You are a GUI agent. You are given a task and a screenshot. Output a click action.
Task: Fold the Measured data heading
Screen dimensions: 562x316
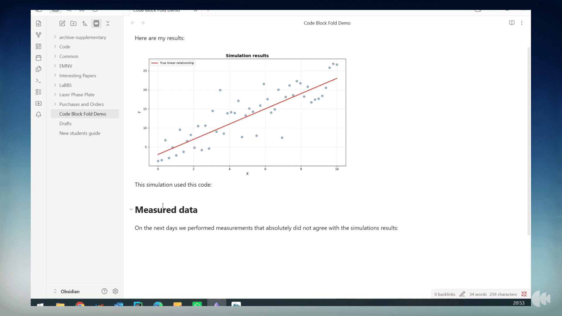(131, 209)
